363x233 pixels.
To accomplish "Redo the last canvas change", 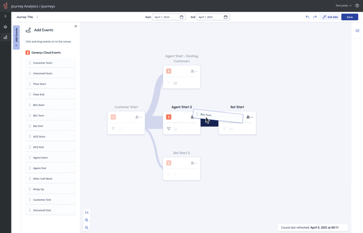I will [315, 17].
